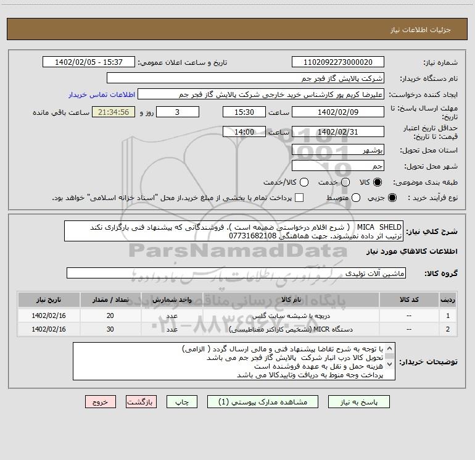Click the requester field علیرضا کریم پور

261,94
